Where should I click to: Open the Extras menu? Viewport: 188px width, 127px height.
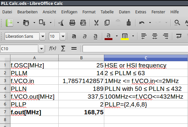(141, 12)
